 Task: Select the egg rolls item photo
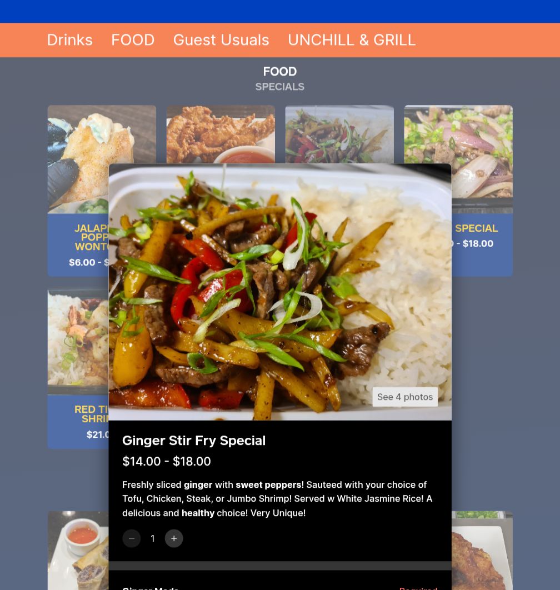[x=78, y=551]
